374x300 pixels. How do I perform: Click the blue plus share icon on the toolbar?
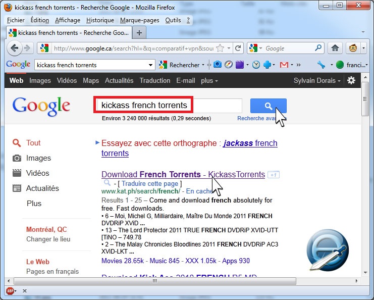pyautogui.click(x=267, y=65)
